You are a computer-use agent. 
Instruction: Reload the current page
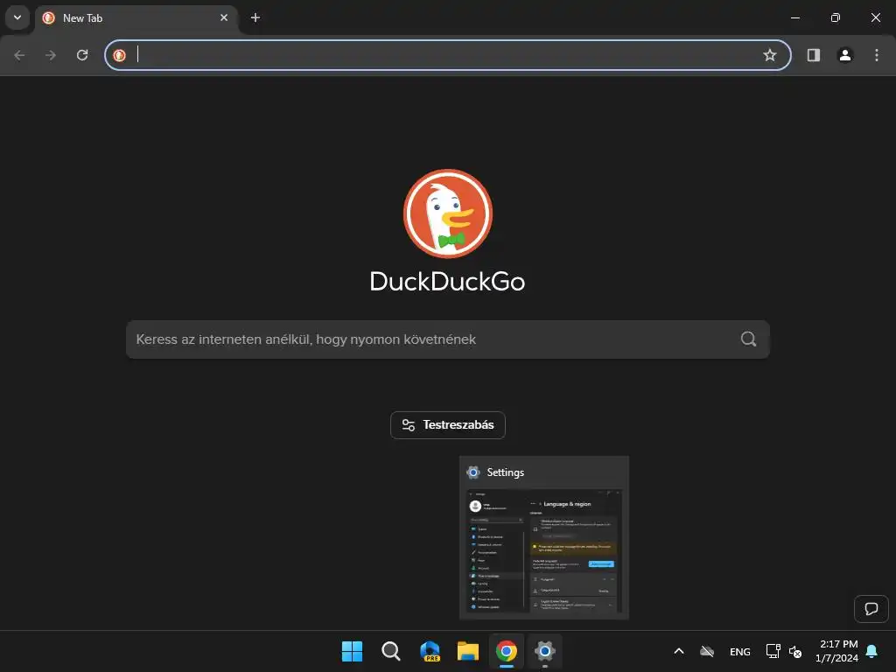(x=82, y=55)
